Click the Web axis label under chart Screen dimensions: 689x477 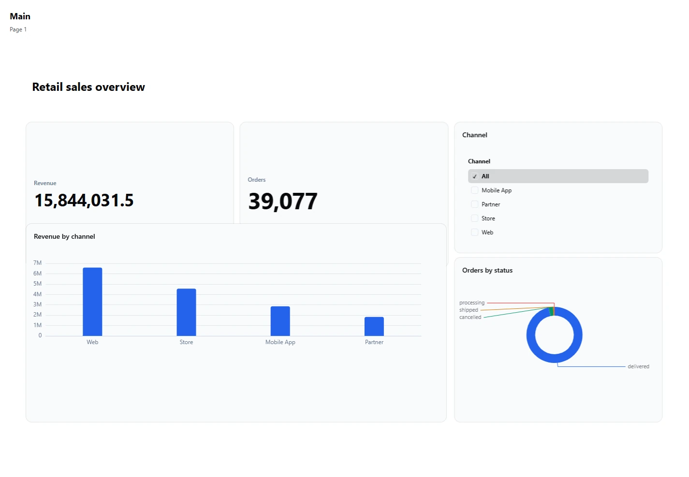[x=92, y=342]
